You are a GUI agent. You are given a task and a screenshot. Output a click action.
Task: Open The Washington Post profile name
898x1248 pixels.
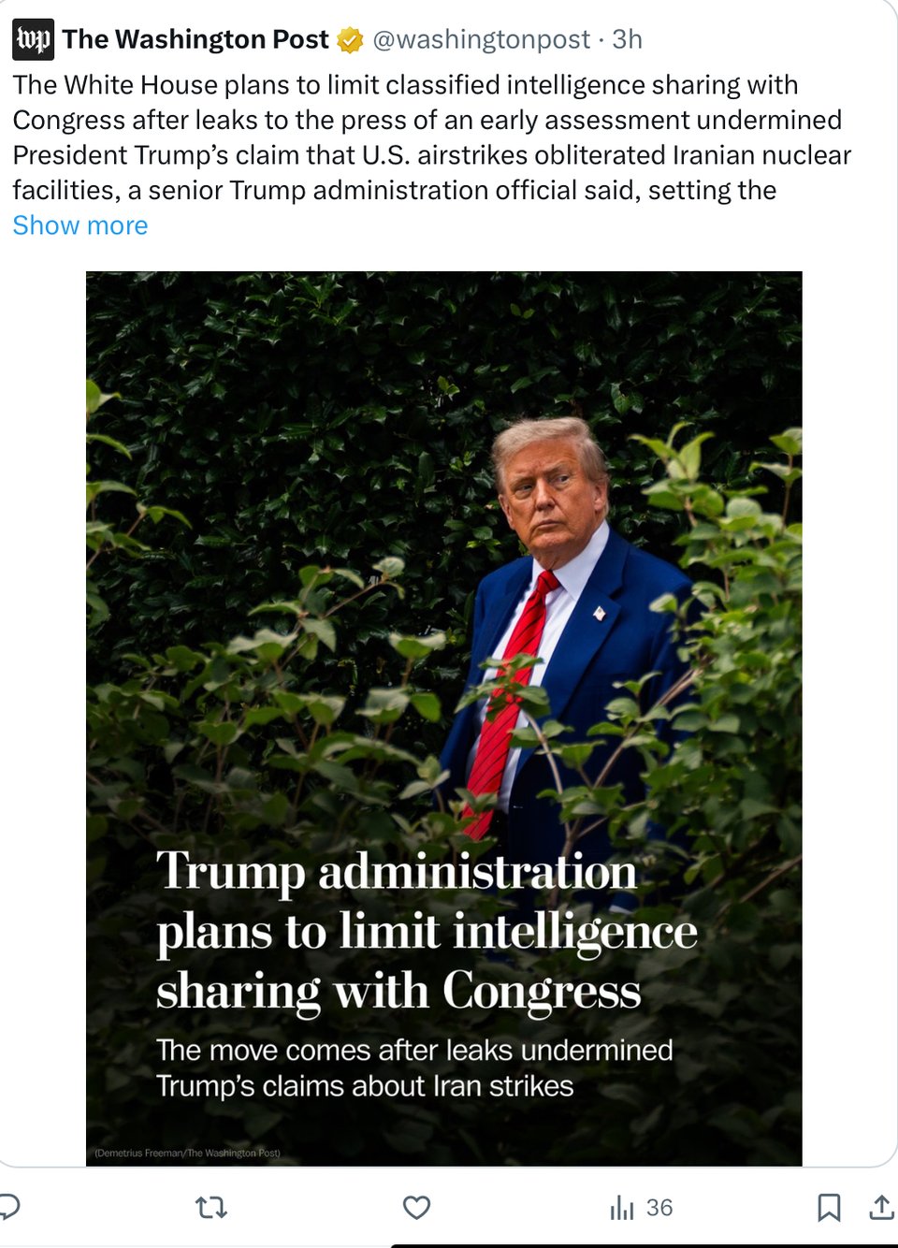coord(196,39)
